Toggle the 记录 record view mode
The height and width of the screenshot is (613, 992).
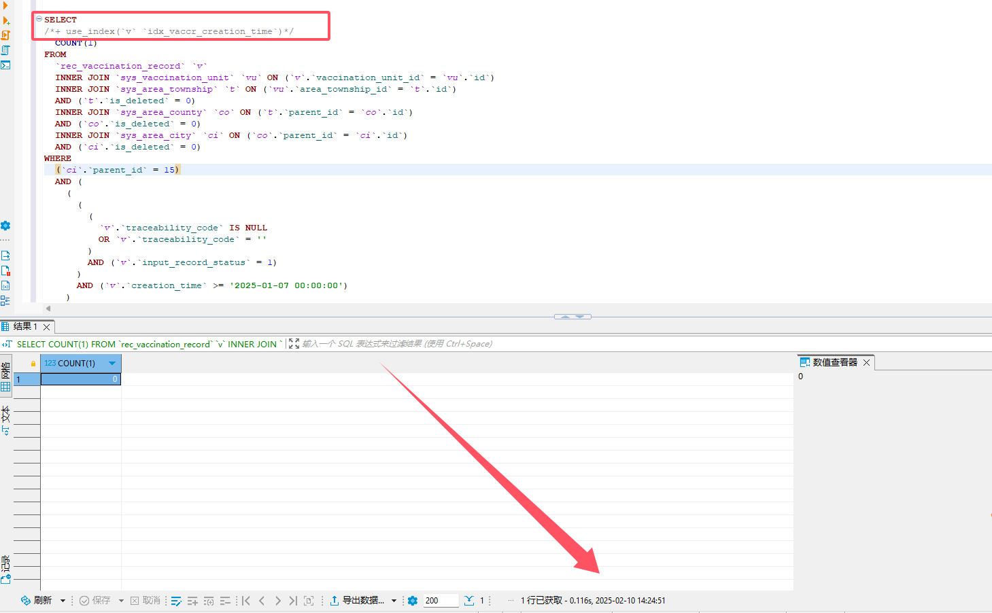click(5, 563)
